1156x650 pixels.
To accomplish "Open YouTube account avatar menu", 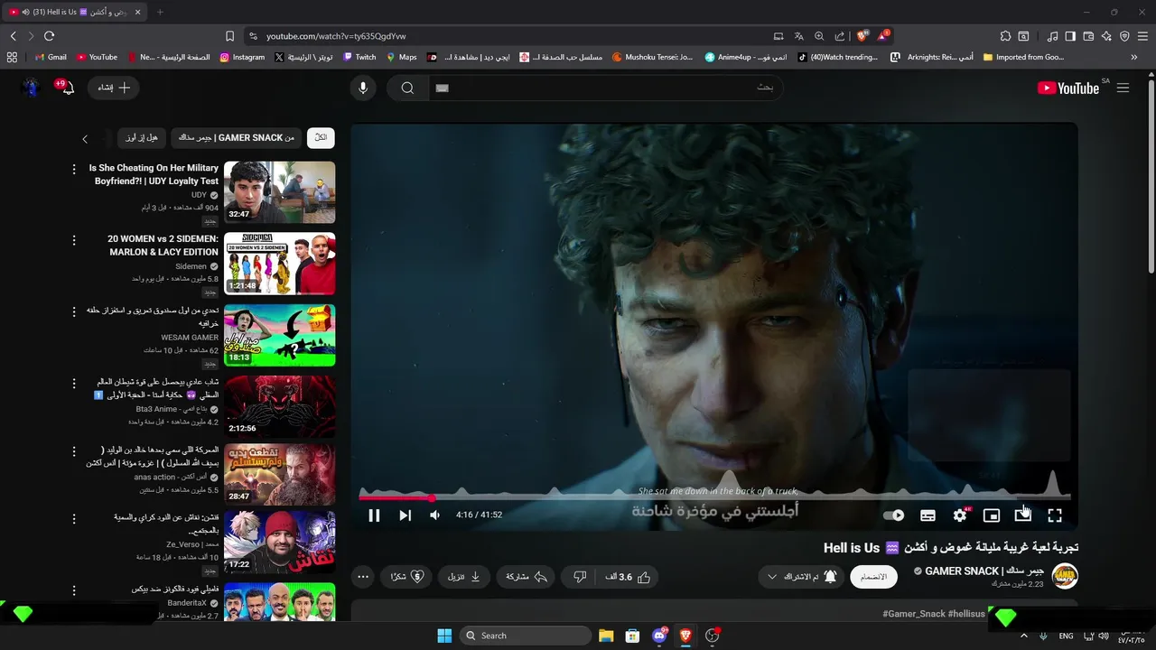I will click(x=31, y=88).
